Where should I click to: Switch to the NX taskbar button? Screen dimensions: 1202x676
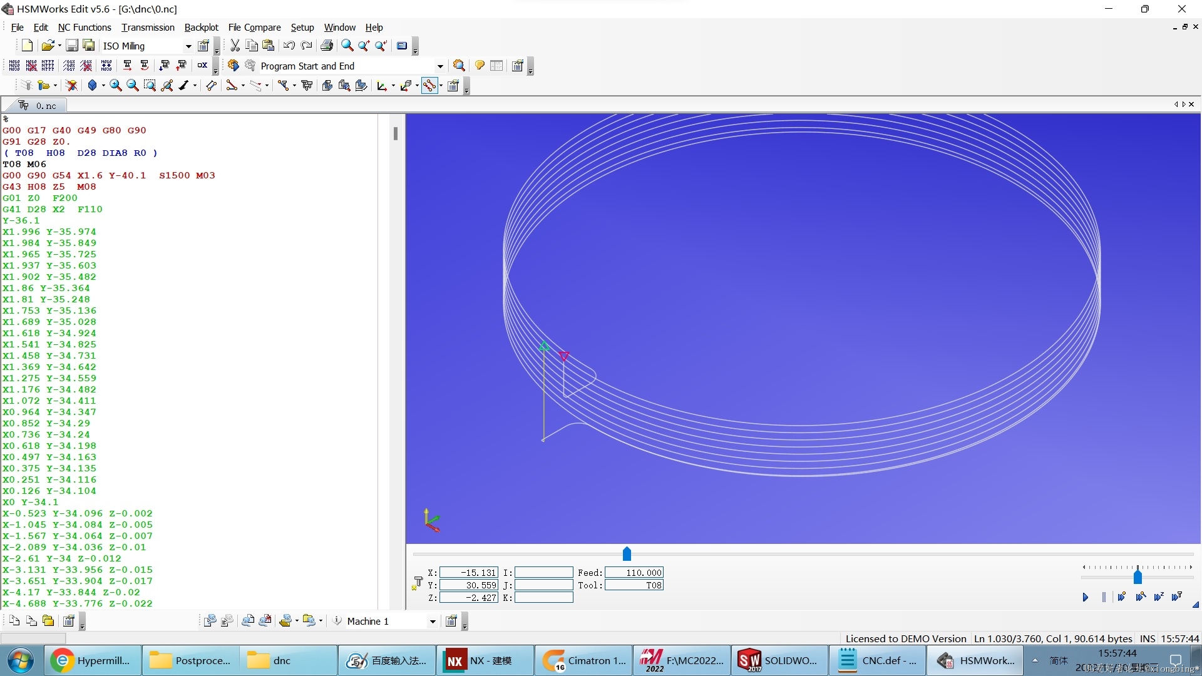[485, 660]
